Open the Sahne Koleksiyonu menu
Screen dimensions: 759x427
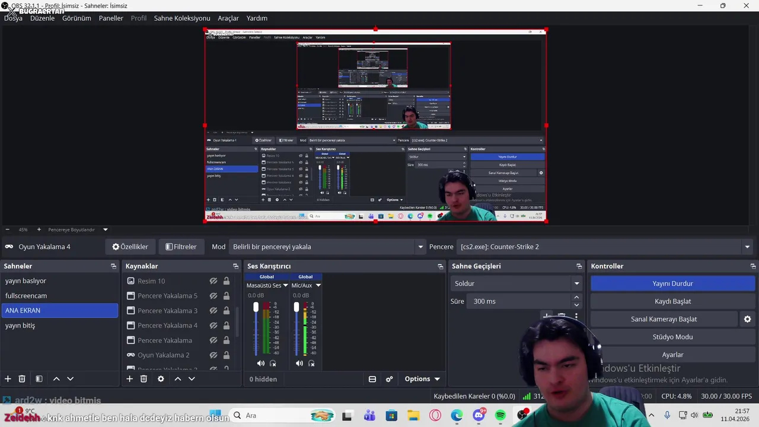[182, 18]
